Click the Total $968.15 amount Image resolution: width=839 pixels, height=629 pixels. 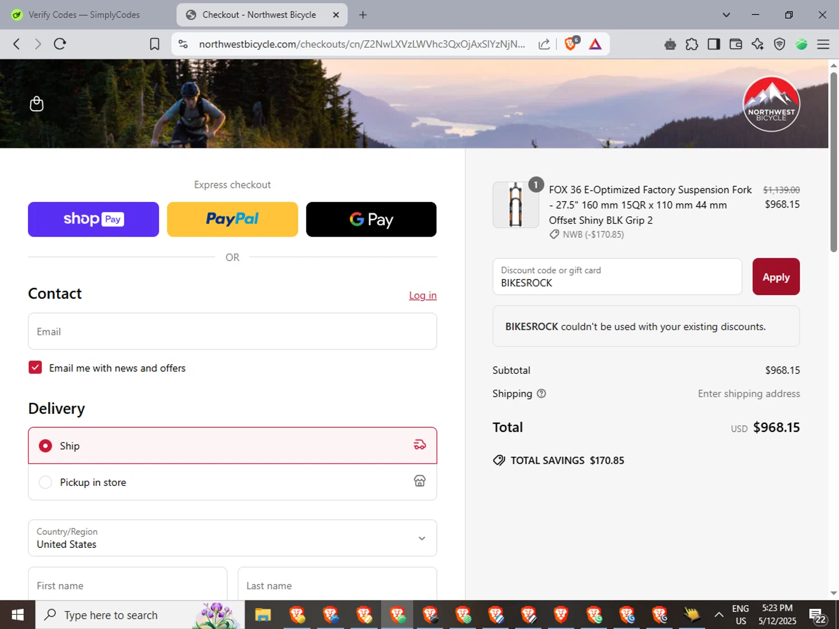click(x=776, y=427)
